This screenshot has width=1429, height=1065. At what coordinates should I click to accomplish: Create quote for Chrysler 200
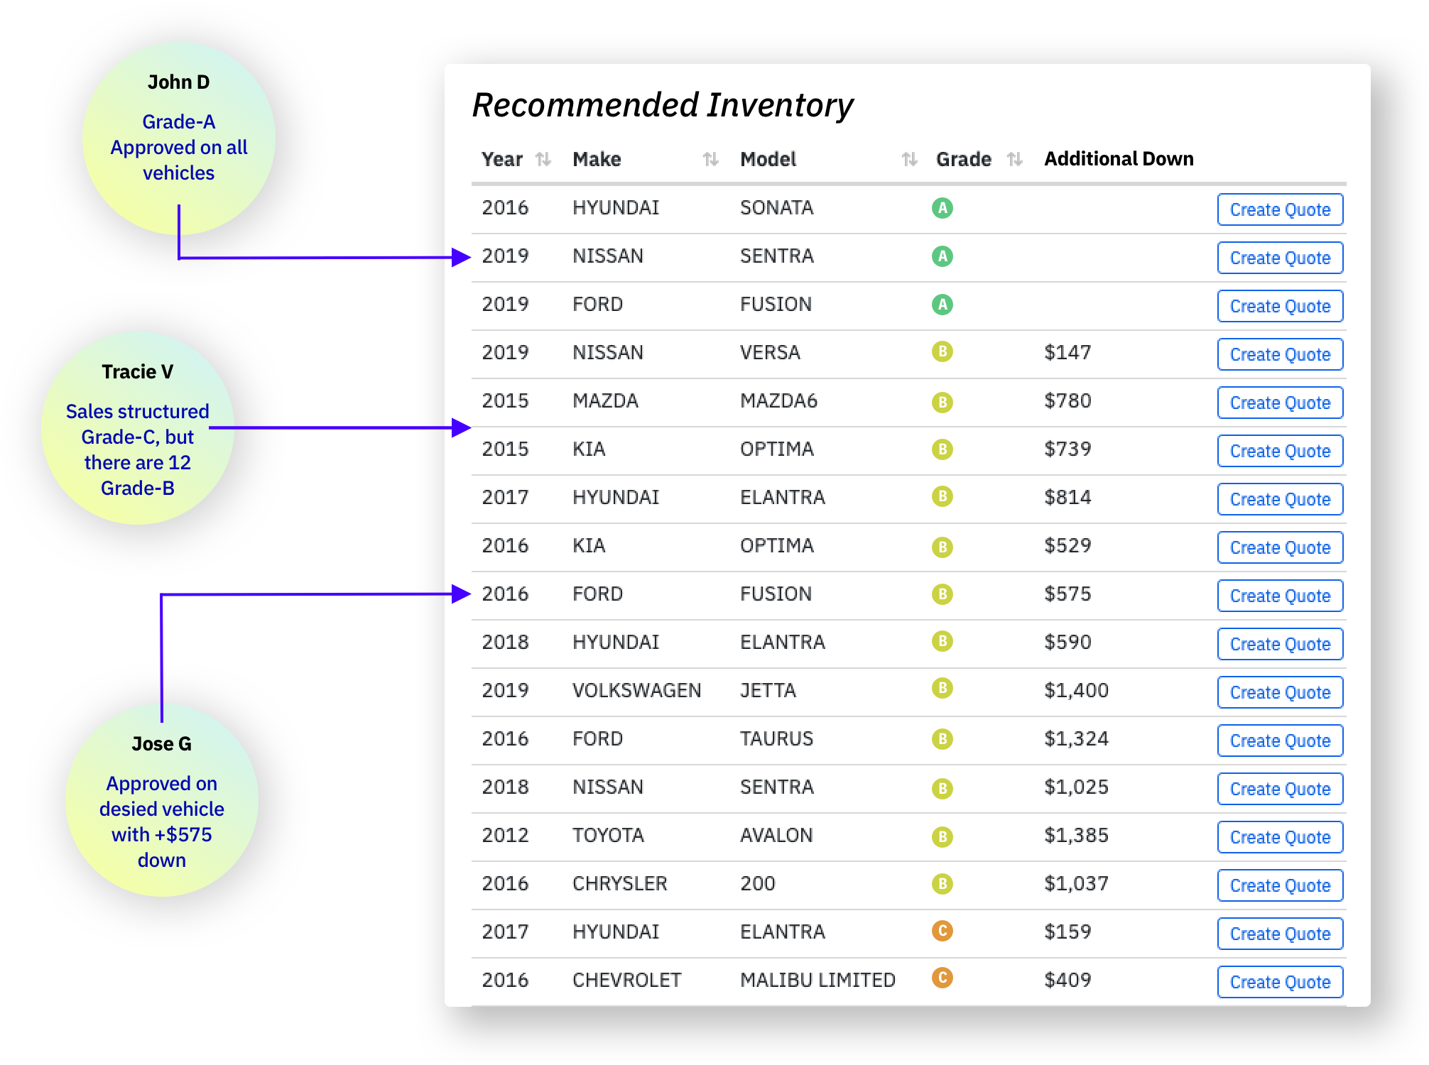pos(1280,886)
